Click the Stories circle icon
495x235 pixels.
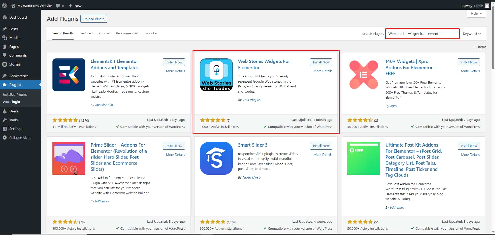pos(5,64)
